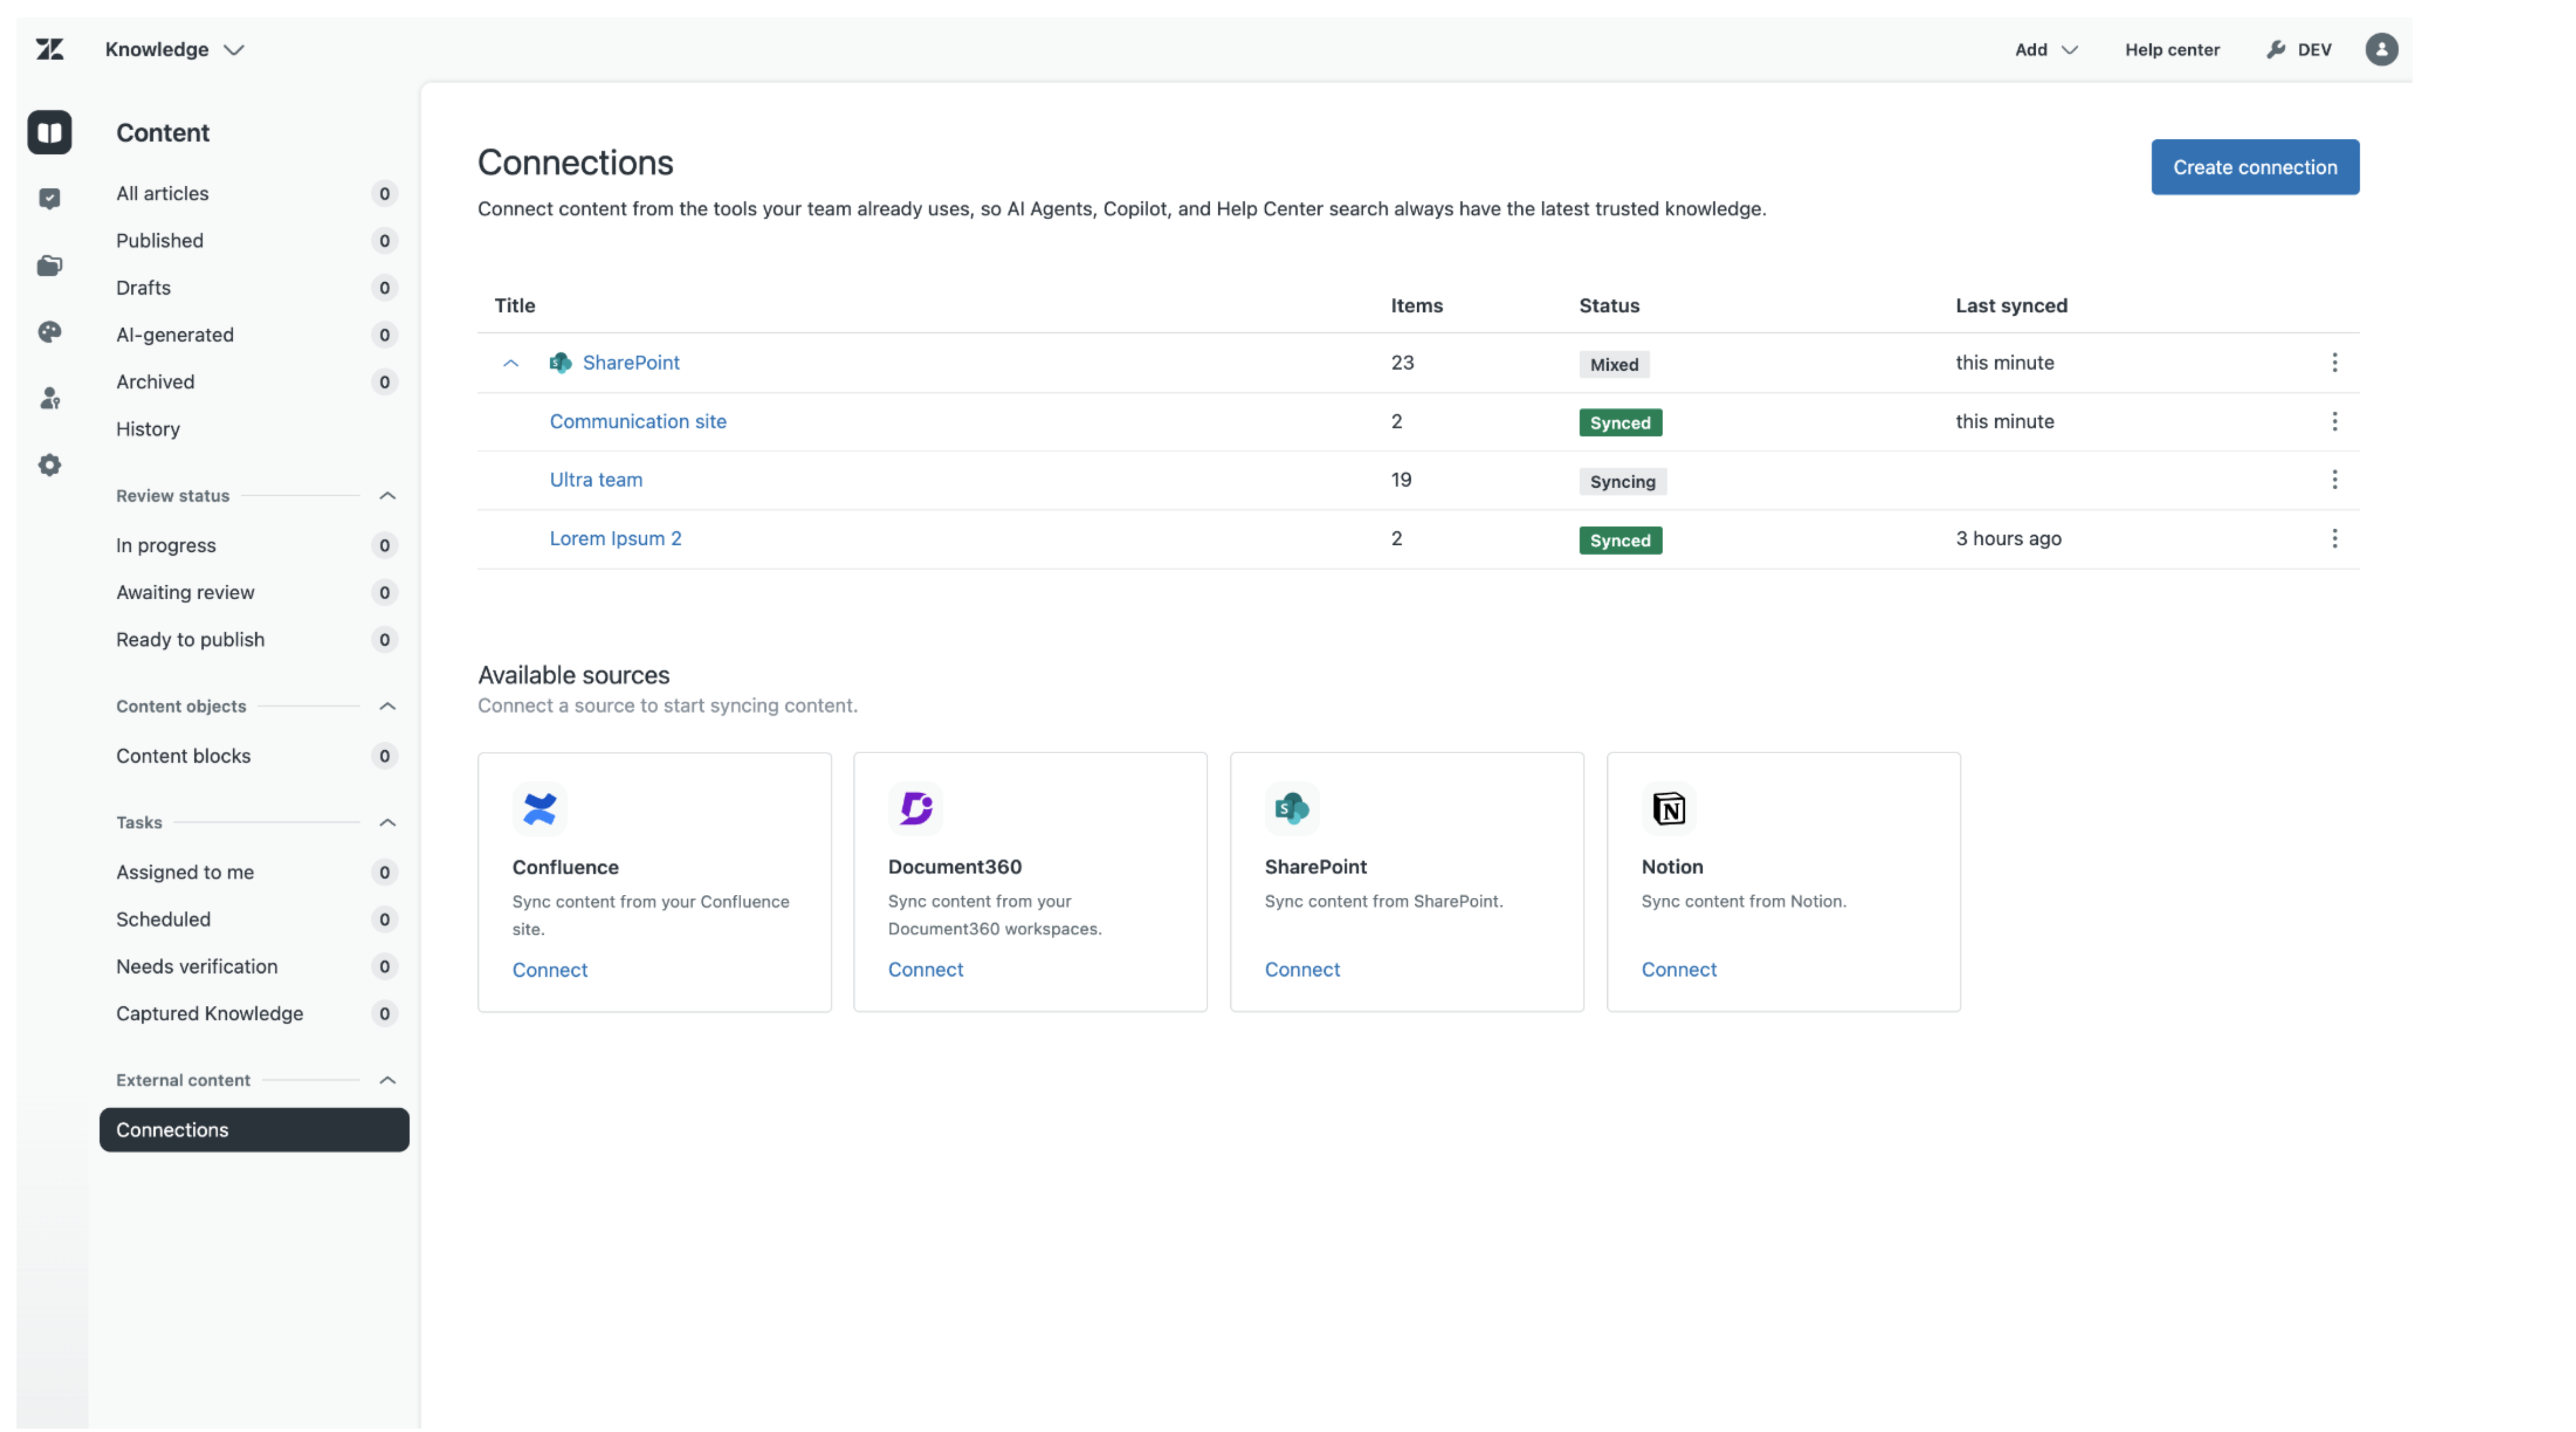Open the Communication site connection
2576x1432 pixels.
tap(637, 421)
